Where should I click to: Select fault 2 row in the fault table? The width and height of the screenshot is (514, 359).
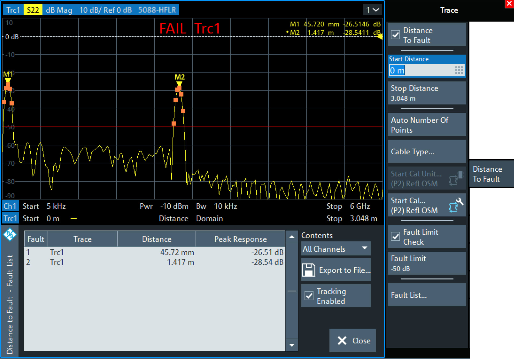(131, 262)
